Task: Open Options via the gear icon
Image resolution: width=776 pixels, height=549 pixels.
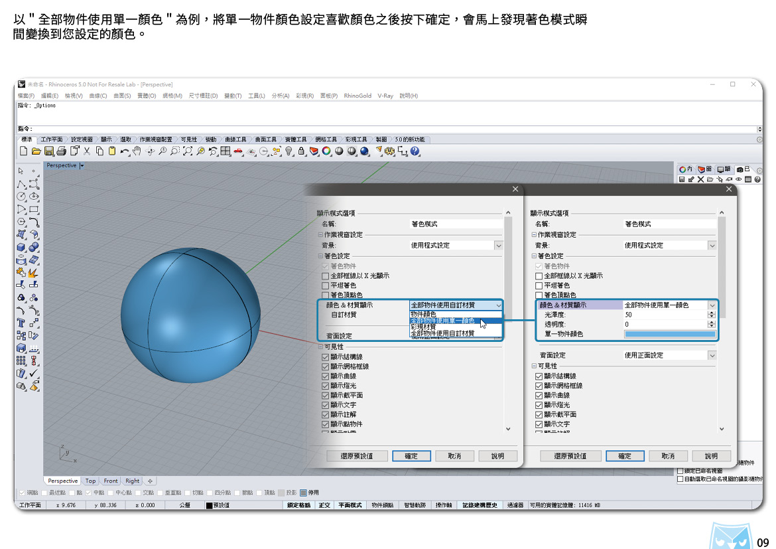Action: pyautogui.click(x=390, y=151)
